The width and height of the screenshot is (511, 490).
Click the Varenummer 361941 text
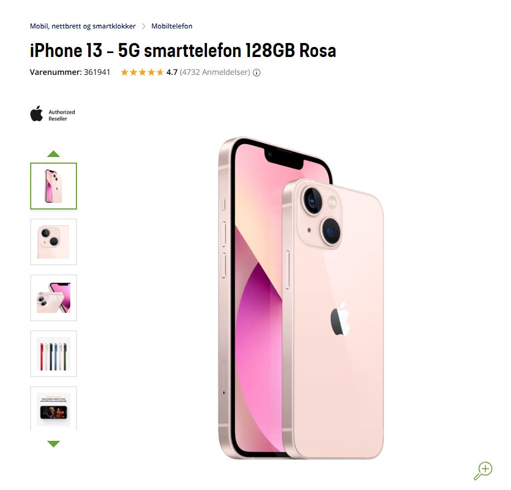(70, 72)
